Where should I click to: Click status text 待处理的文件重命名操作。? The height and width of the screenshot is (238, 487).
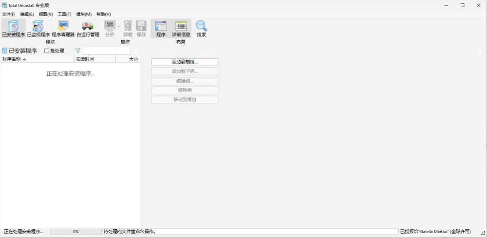tap(130, 232)
